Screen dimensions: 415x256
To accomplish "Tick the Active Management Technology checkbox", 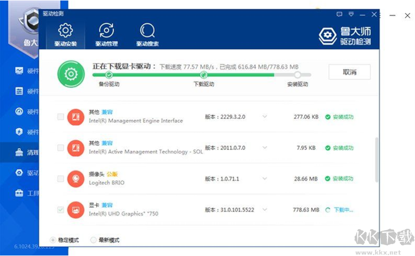I will pyautogui.click(x=61, y=148).
